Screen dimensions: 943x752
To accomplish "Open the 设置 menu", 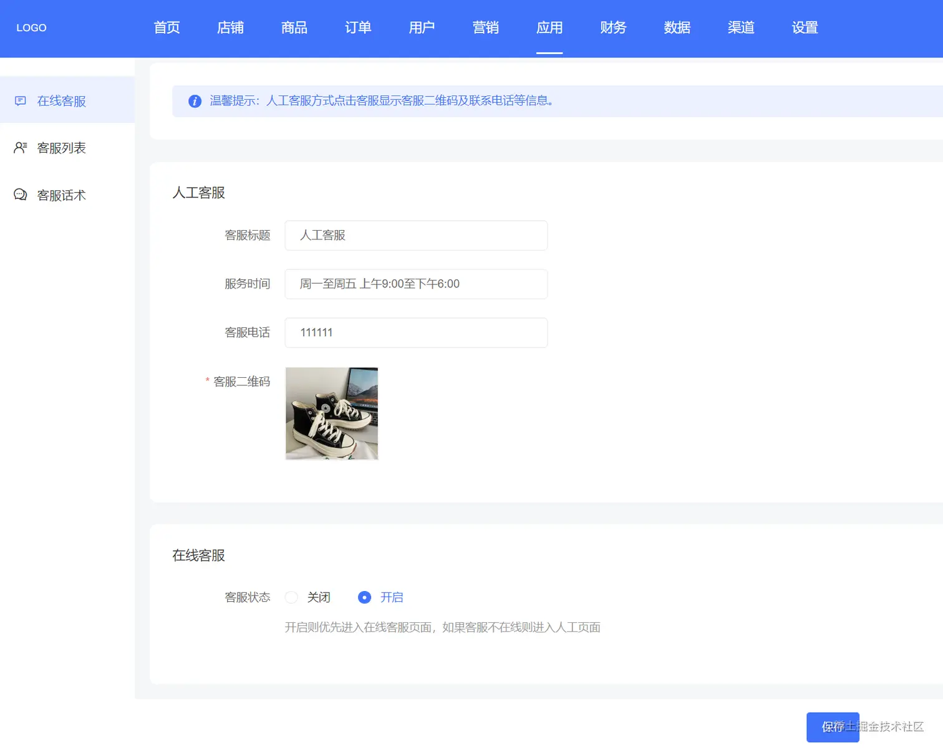I will click(805, 27).
